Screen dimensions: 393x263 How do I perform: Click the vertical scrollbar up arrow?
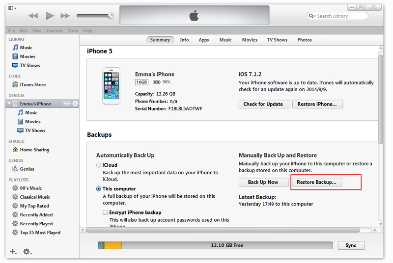pyautogui.click(x=381, y=48)
